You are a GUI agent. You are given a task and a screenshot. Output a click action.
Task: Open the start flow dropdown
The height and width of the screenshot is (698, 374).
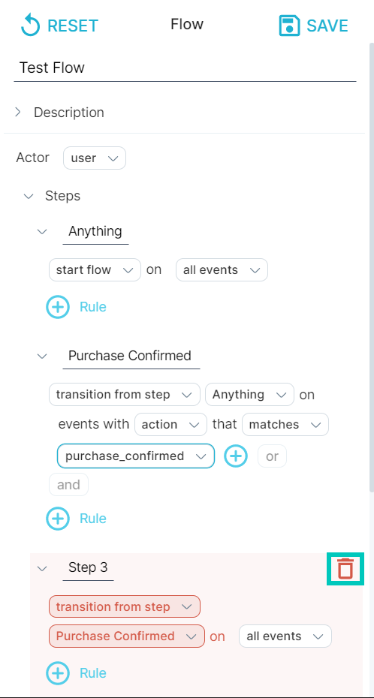95,269
